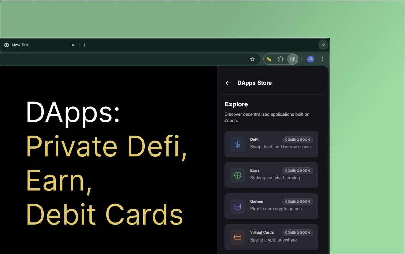The width and height of the screenshot is (405, 254).
Task: Click 'Spend crypto anywhere' text
Action: (x=273, y=240)
